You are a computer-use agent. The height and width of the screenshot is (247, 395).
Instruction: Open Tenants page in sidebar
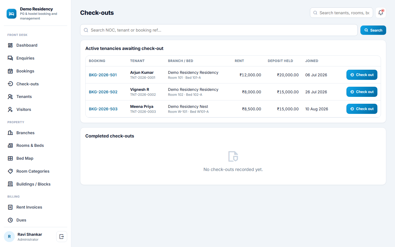click(35, 97)
